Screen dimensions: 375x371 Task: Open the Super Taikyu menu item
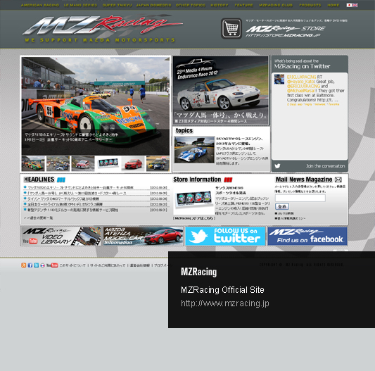pyautogui.click(x=117, y=5)
